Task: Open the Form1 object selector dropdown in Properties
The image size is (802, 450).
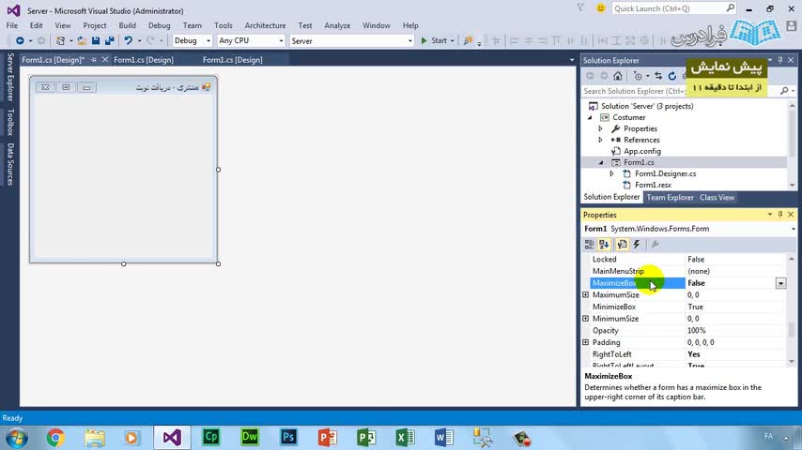Action: click(793, 229)
